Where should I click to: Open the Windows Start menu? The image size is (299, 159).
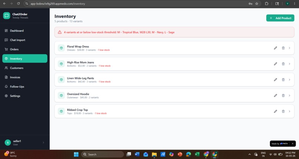(76, 154)
